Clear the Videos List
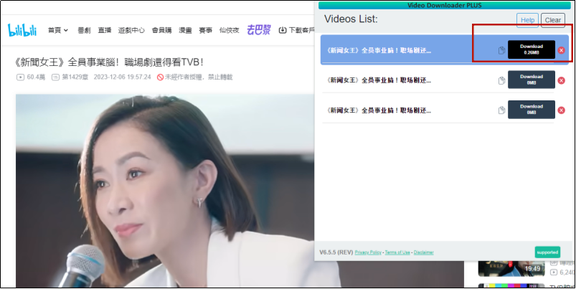This screenshot has height=289, width=576. point(553,20)
